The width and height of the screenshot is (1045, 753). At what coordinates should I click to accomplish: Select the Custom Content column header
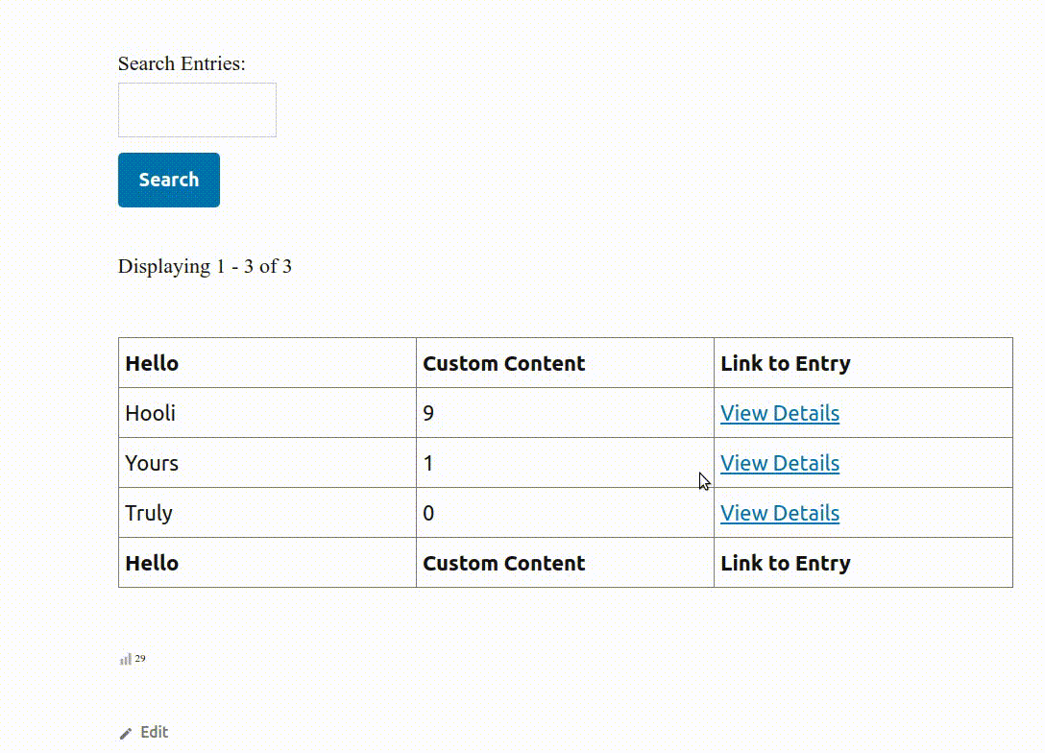[x=503, y=363]
